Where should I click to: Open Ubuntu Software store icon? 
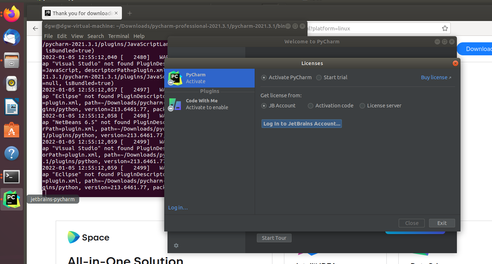[12, 130]
